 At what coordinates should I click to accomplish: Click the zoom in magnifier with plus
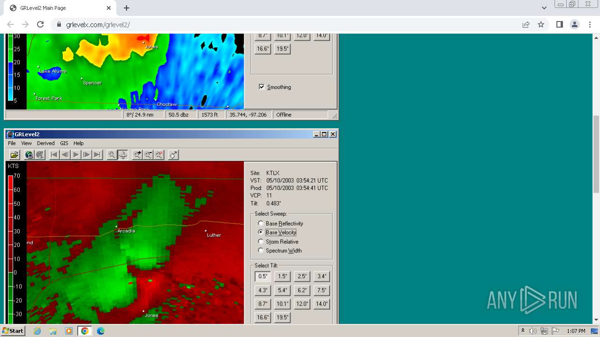[x=137, y=155]
